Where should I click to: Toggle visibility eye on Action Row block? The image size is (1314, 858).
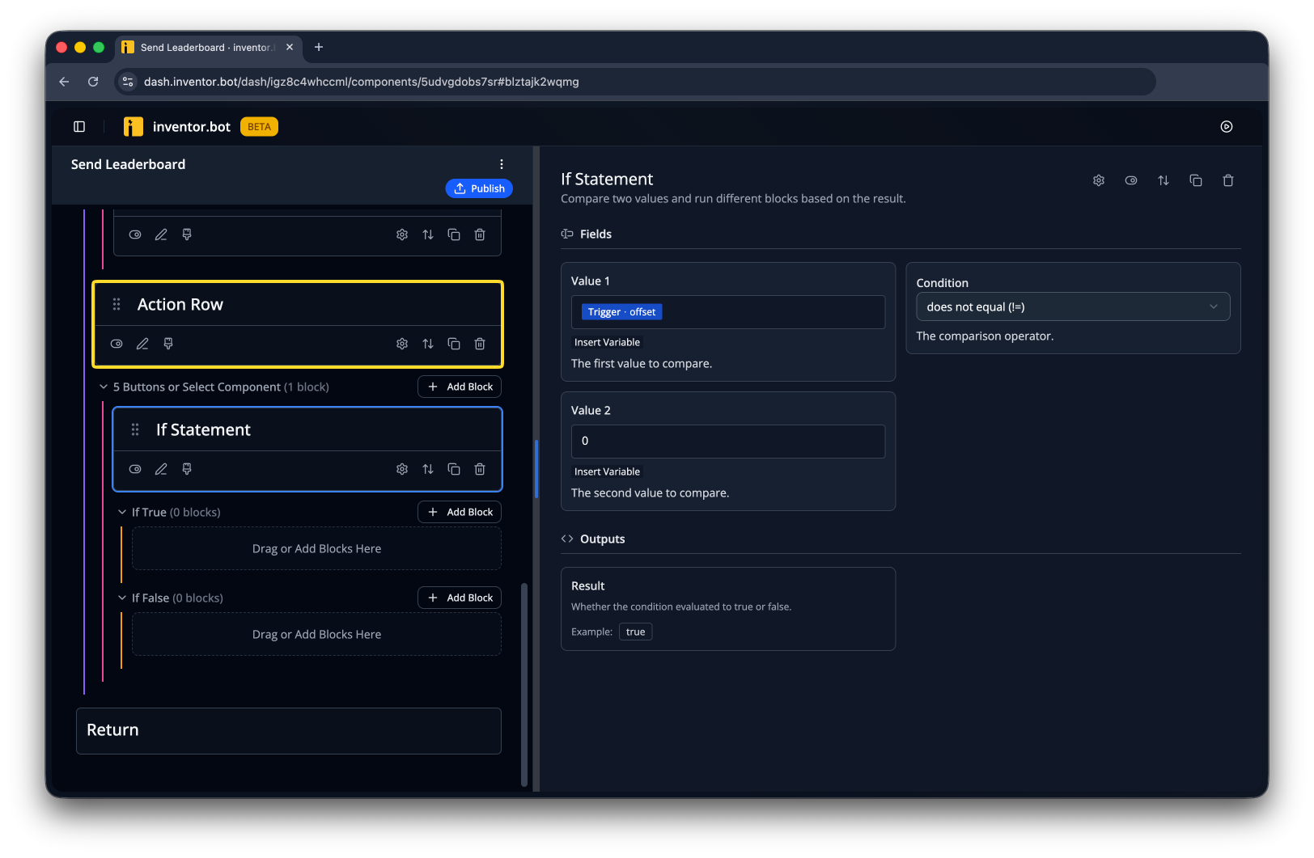[117, 344]
